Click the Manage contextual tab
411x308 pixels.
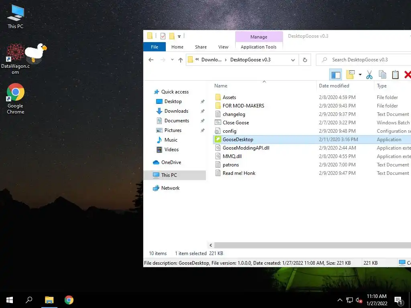(259, 37)
